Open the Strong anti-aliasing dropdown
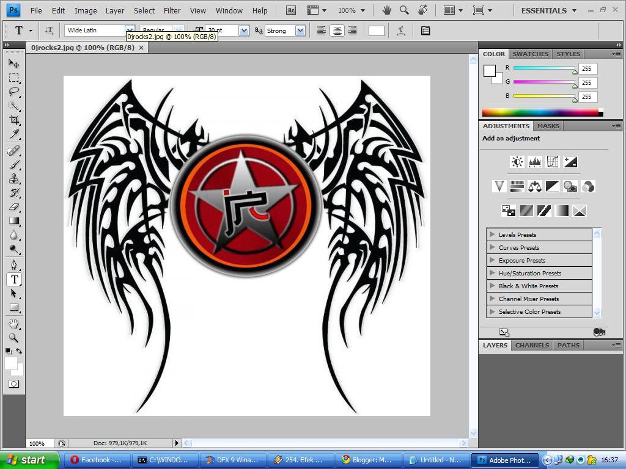This screenshot has height=469, width=626. pyautogui.click(x=301, y=30)
